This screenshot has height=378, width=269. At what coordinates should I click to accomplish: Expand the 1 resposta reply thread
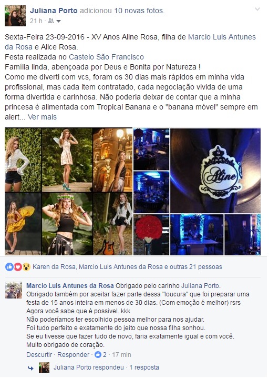pos(144,367)
